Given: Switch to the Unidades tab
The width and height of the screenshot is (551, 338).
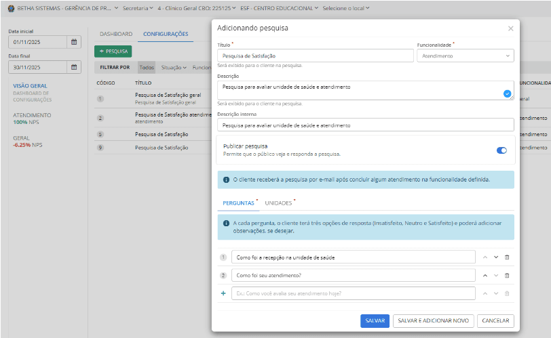Looking at the screenshot, I should [x=278, y=203].
